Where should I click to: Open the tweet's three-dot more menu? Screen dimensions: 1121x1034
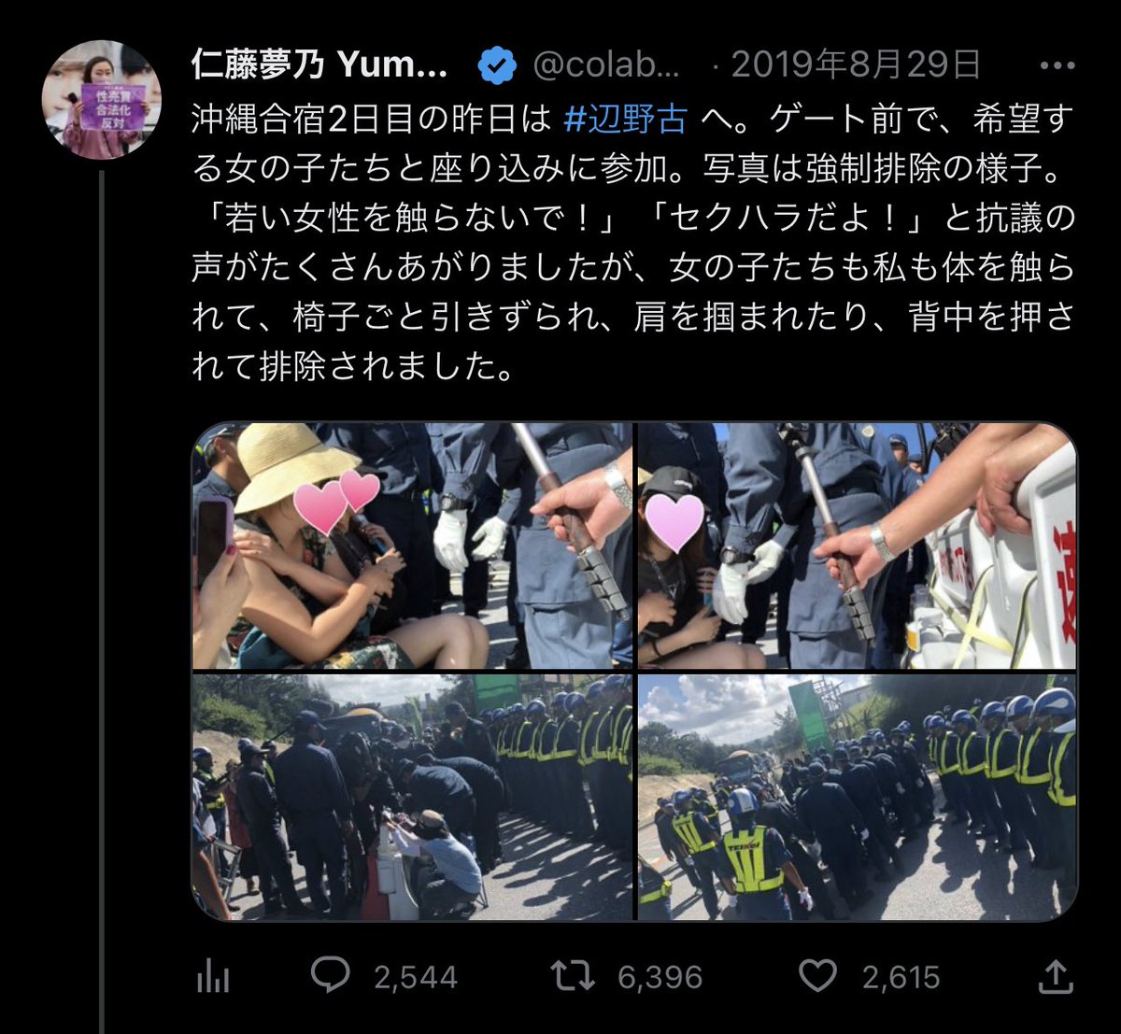(x=1057, y=65)
